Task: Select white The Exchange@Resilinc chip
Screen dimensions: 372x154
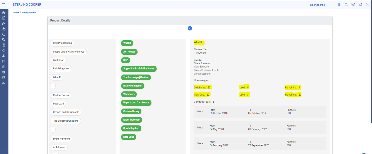Action: (x=66, y=121)
